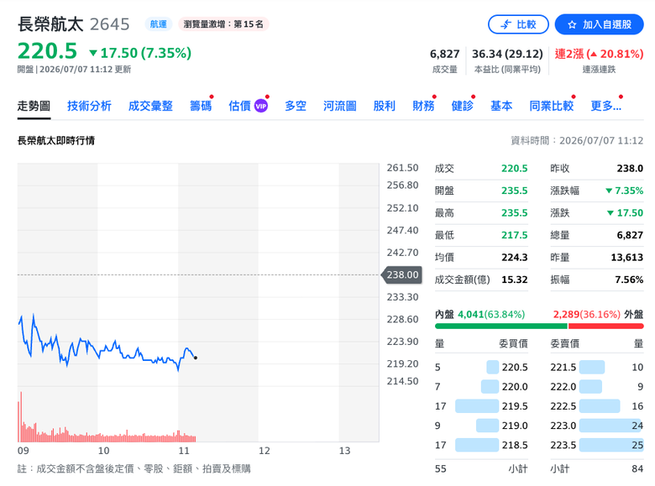Click bid price 220.0
This screenshot has width=655, height=486.
[515, 387]
